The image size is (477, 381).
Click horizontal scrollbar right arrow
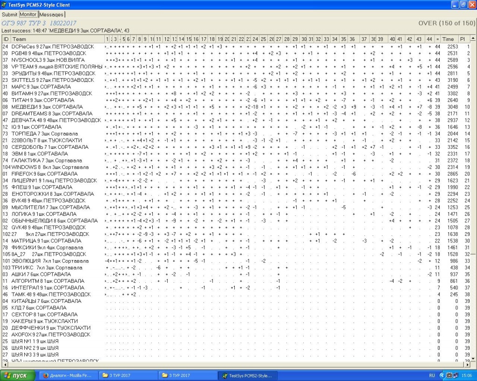point(468,364)
